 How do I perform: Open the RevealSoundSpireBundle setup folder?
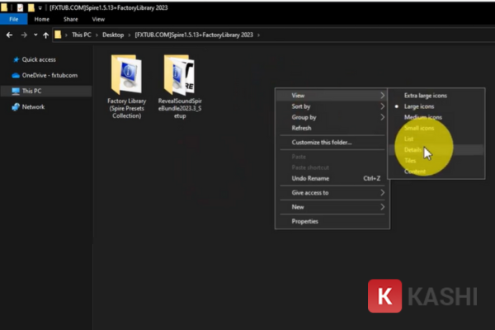click(x=179, y=77)
